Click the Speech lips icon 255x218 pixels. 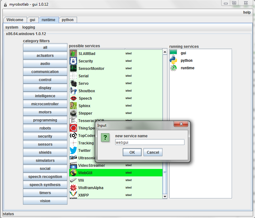click(73, 98)
